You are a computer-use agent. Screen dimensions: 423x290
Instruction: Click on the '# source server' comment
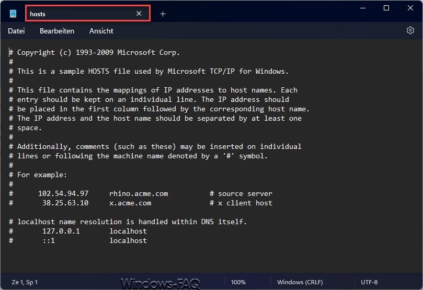coord(241,193)
